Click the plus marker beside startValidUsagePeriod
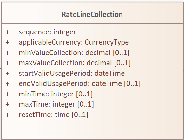This screenshot has width=184, height=140. point(7,73)
